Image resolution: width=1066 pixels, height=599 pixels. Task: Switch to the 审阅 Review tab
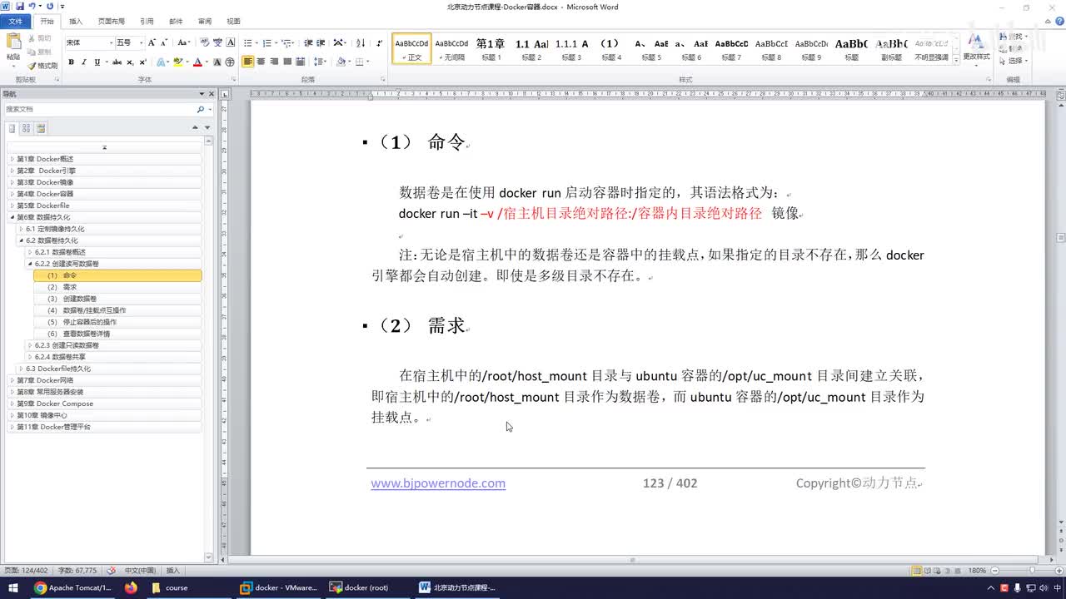click(x=205, y=21)
